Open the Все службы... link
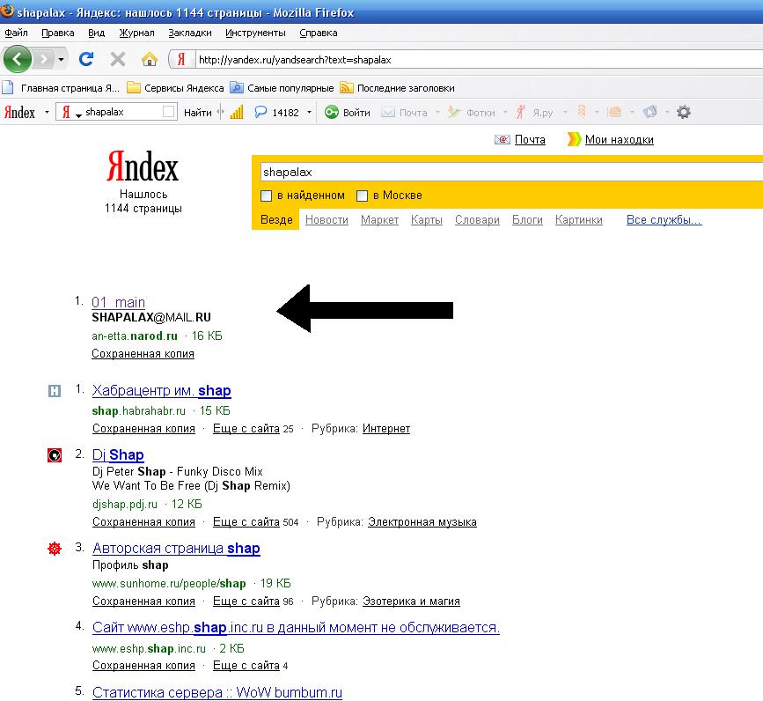The image size is (763, 701). (664, 220)
